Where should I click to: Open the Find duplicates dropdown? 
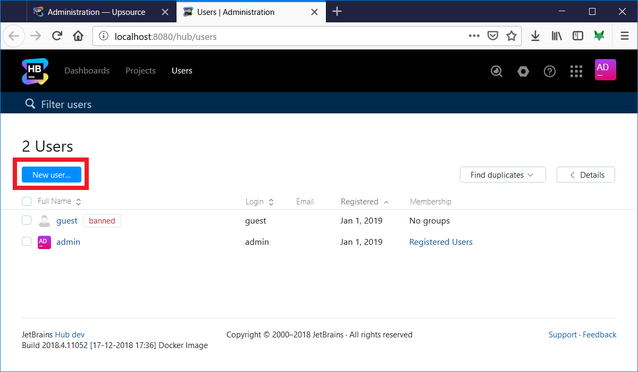502,174
